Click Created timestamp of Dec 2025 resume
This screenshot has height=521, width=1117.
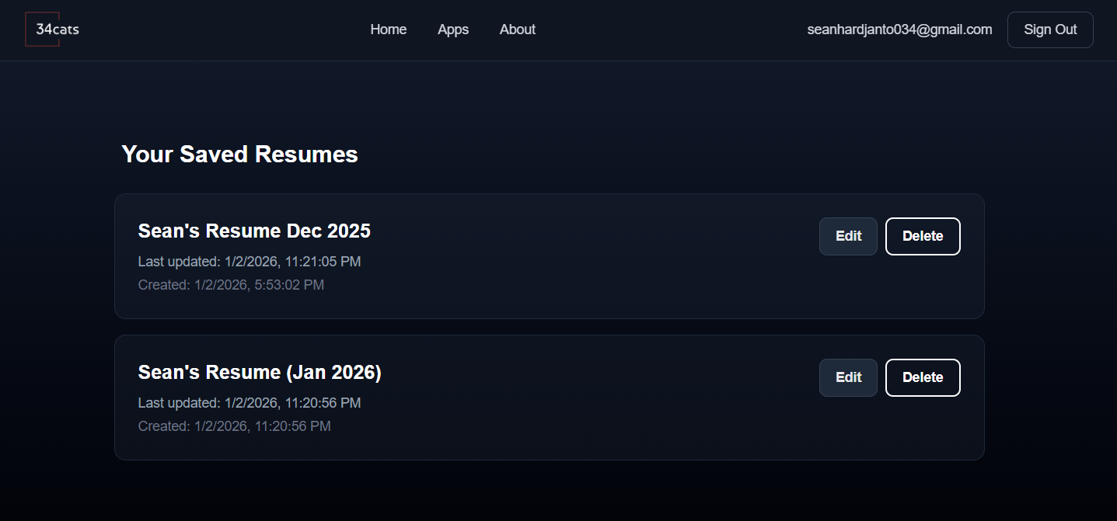231,285
